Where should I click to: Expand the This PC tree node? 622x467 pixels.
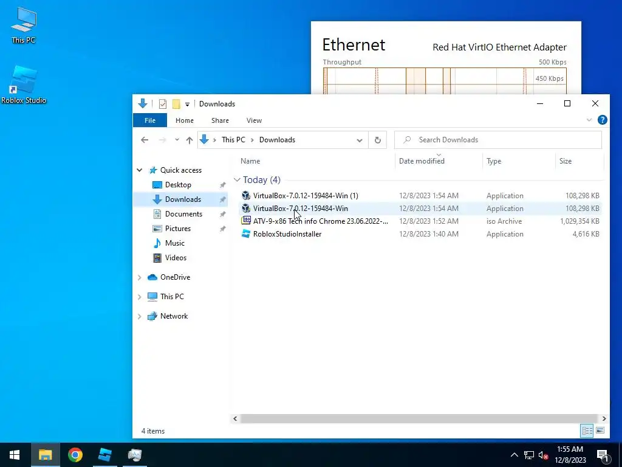click(x=140, y=297)
